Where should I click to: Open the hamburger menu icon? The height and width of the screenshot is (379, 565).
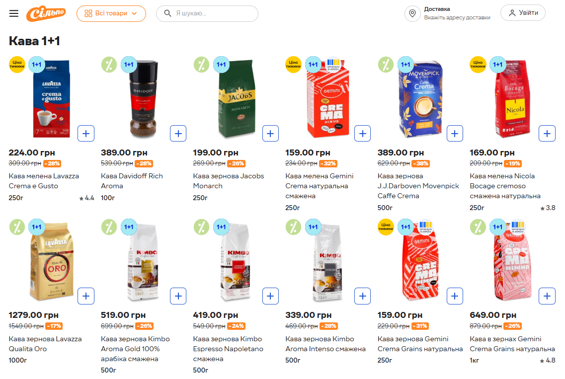point(14,13)
